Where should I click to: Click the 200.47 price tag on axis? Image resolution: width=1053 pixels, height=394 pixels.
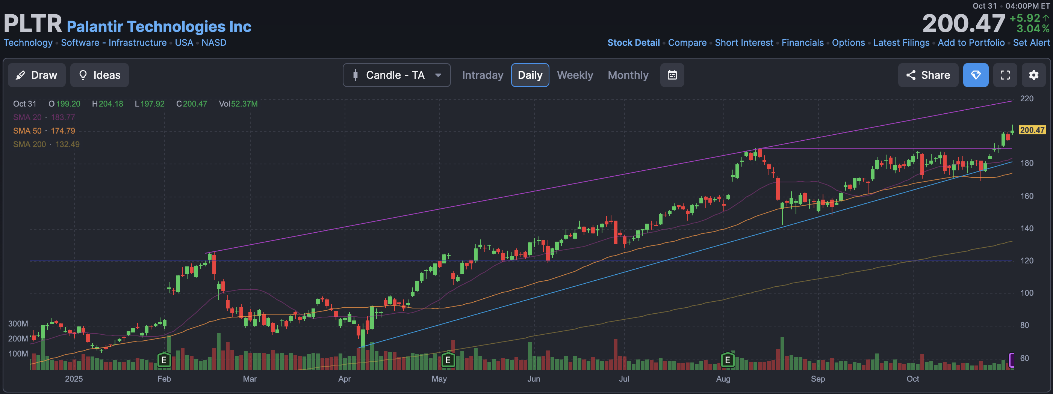click(x=1032, y=130)
